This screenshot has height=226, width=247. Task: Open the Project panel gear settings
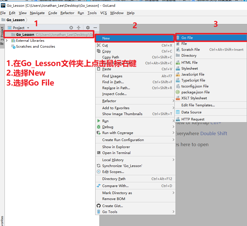[88, 28]
